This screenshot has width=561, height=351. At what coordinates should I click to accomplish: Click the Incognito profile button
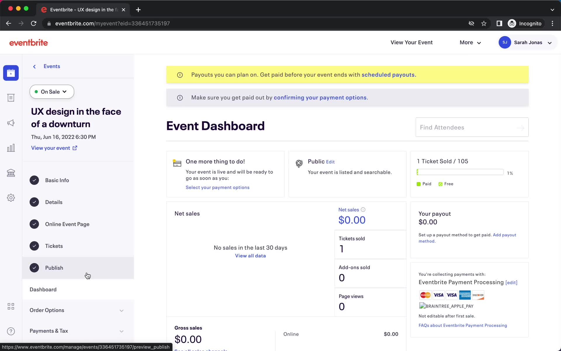(525, 23)
